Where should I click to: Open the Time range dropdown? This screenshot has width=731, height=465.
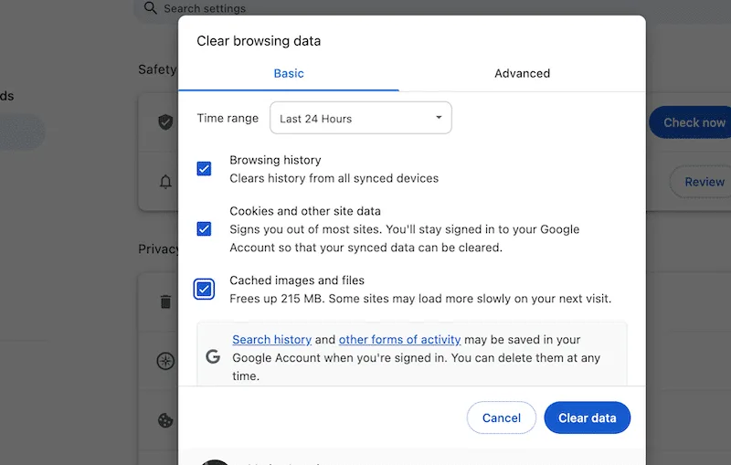pyautogui.click(x=360, y=118)
